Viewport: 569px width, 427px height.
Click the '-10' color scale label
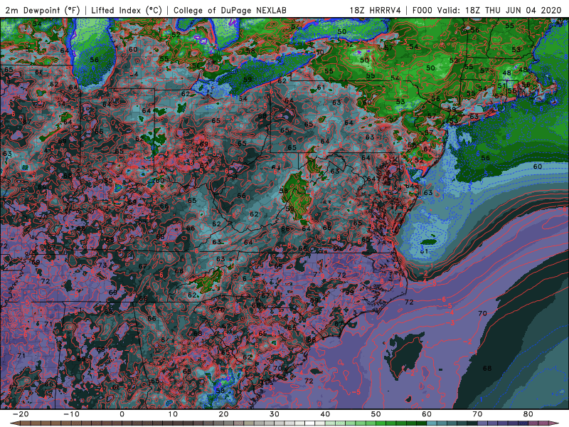click(x=71, y=414)
